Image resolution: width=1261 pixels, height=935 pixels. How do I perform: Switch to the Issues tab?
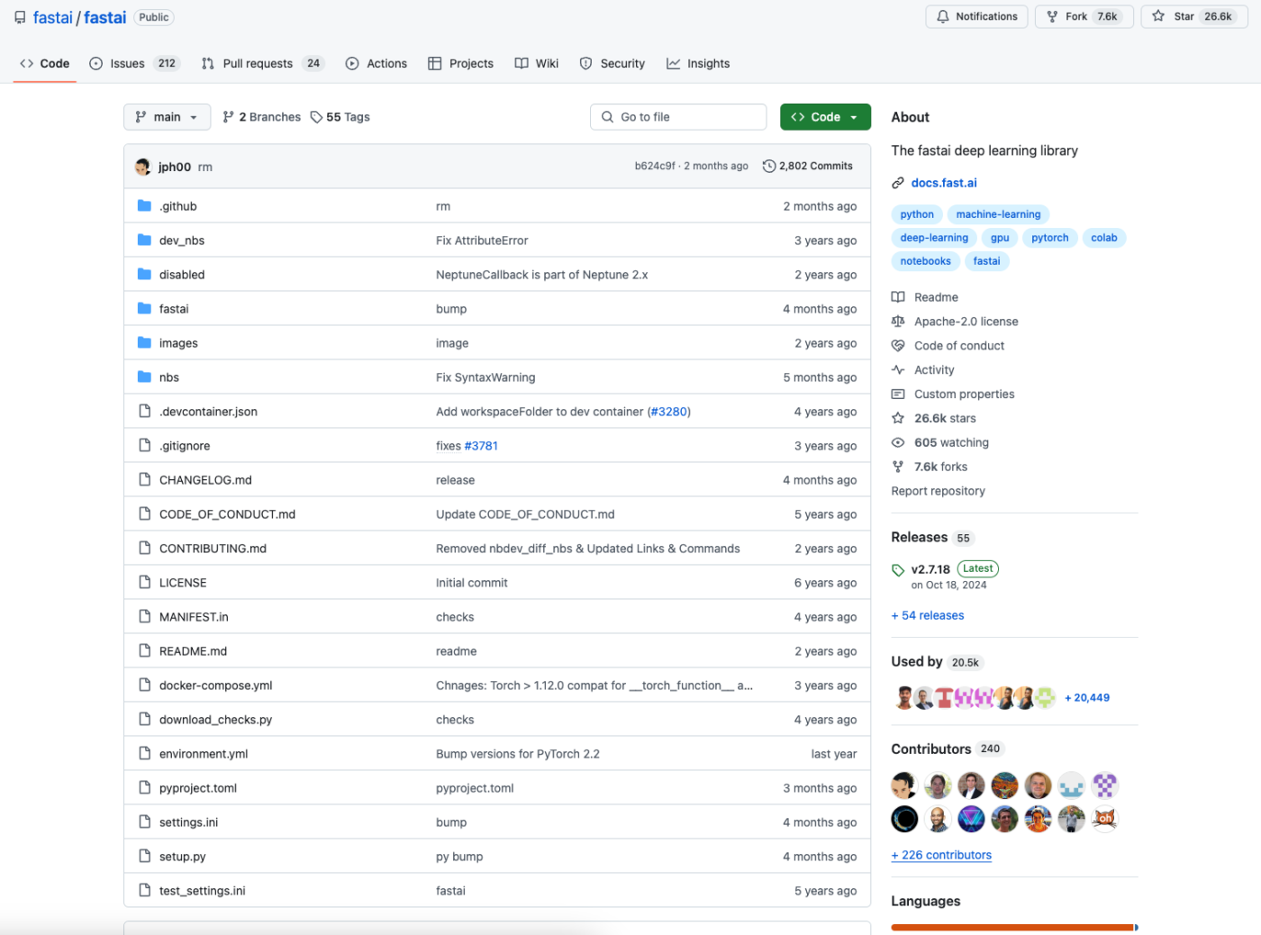[x=134, y=64]
